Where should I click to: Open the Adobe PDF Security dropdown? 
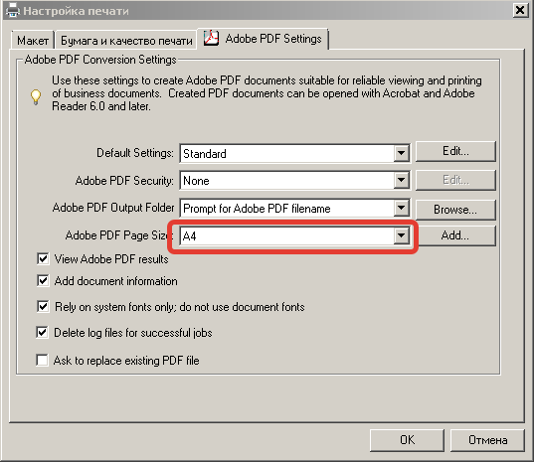click(x=401, y=180)
